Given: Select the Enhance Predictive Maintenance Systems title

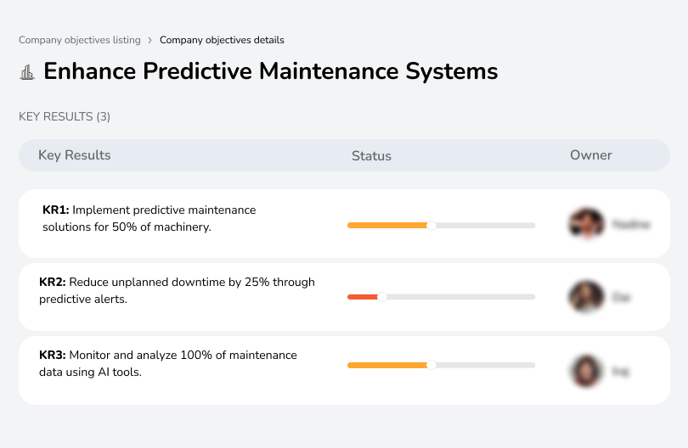Looking at the screenshot, I should click(271, 71).
